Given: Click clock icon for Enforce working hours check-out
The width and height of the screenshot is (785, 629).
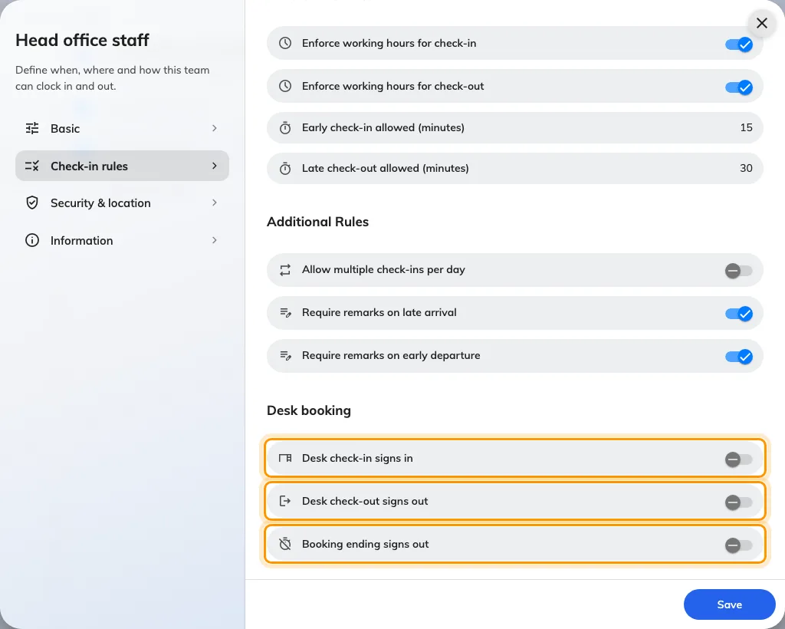Looking at the screenshot, I should coord(285,86).
